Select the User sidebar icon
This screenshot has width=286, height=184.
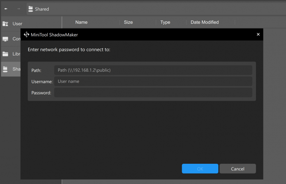coord(5,24)
